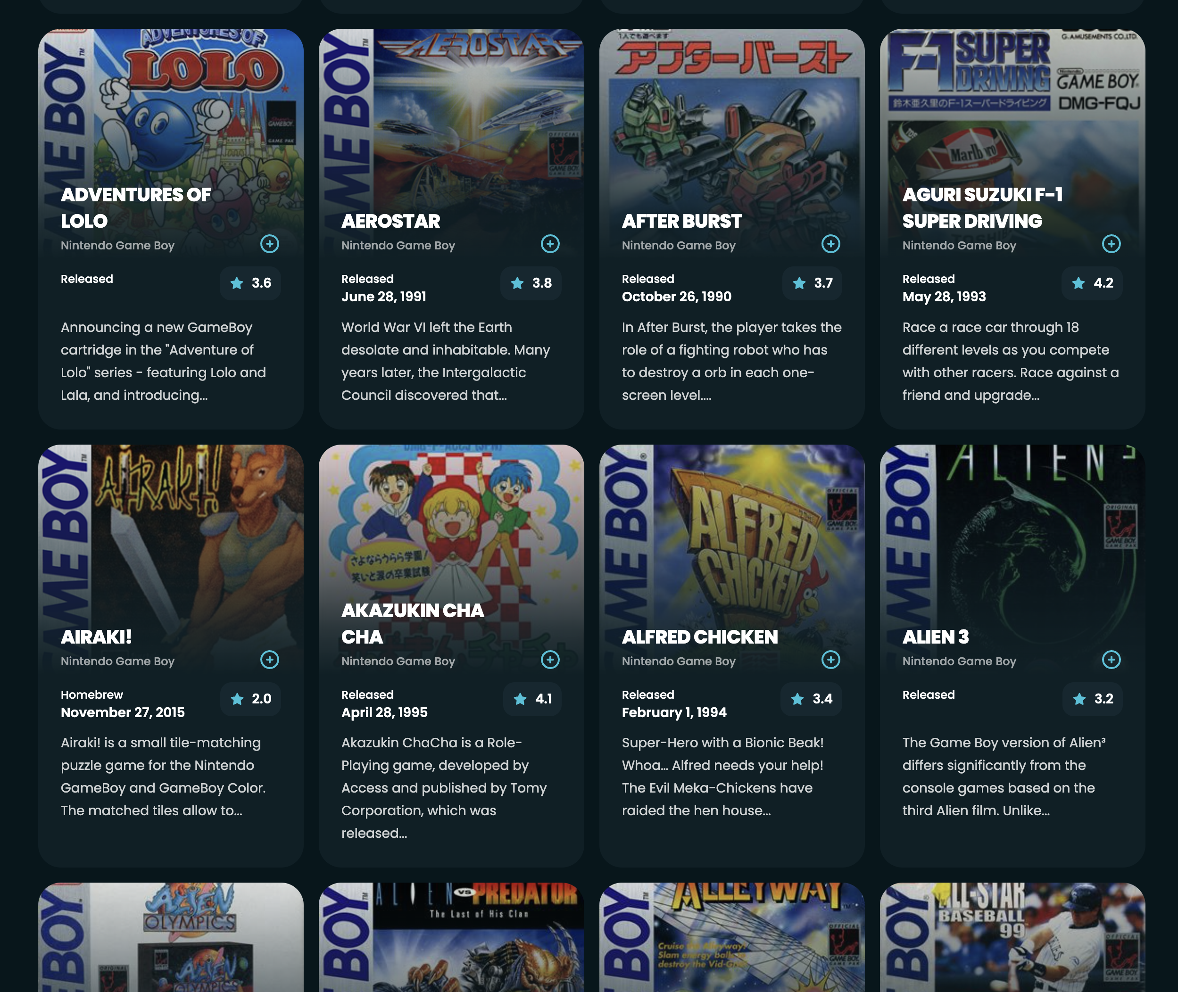
Task: Add Adventures of Lolo with plus icon
Action: click(269, 244)
